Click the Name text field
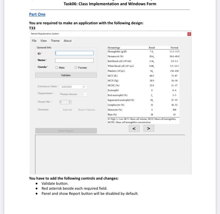 (74, 60)
